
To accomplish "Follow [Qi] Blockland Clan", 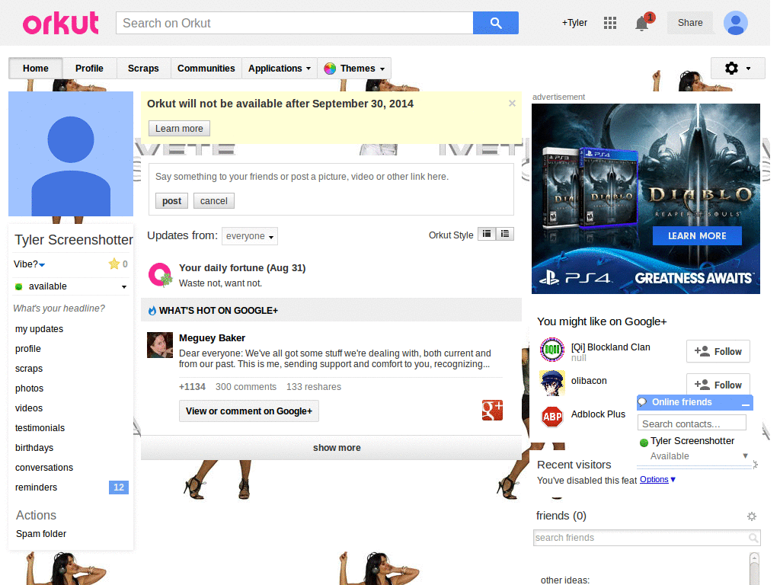I will pyautogui.click(x=718, y=352).
